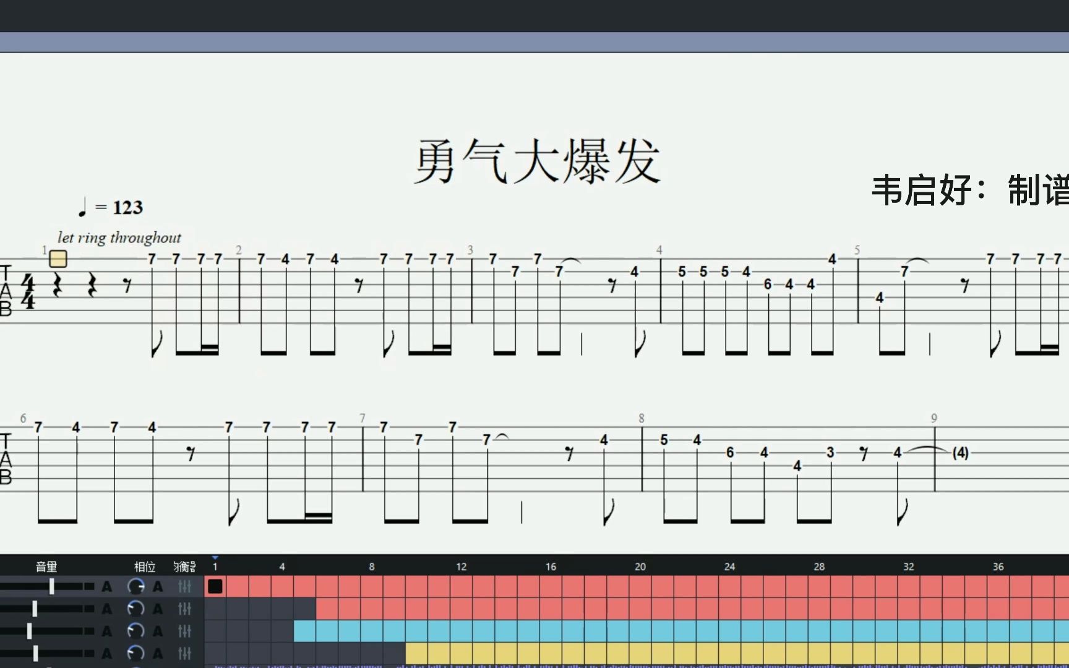This screenshot has height=668, width=1069.
Task: Toggle pan automation on first track
Action: (x=158, y=586)
